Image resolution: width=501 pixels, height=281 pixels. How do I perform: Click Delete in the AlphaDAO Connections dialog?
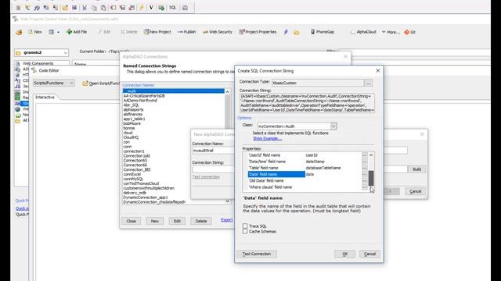pos(201,221)
